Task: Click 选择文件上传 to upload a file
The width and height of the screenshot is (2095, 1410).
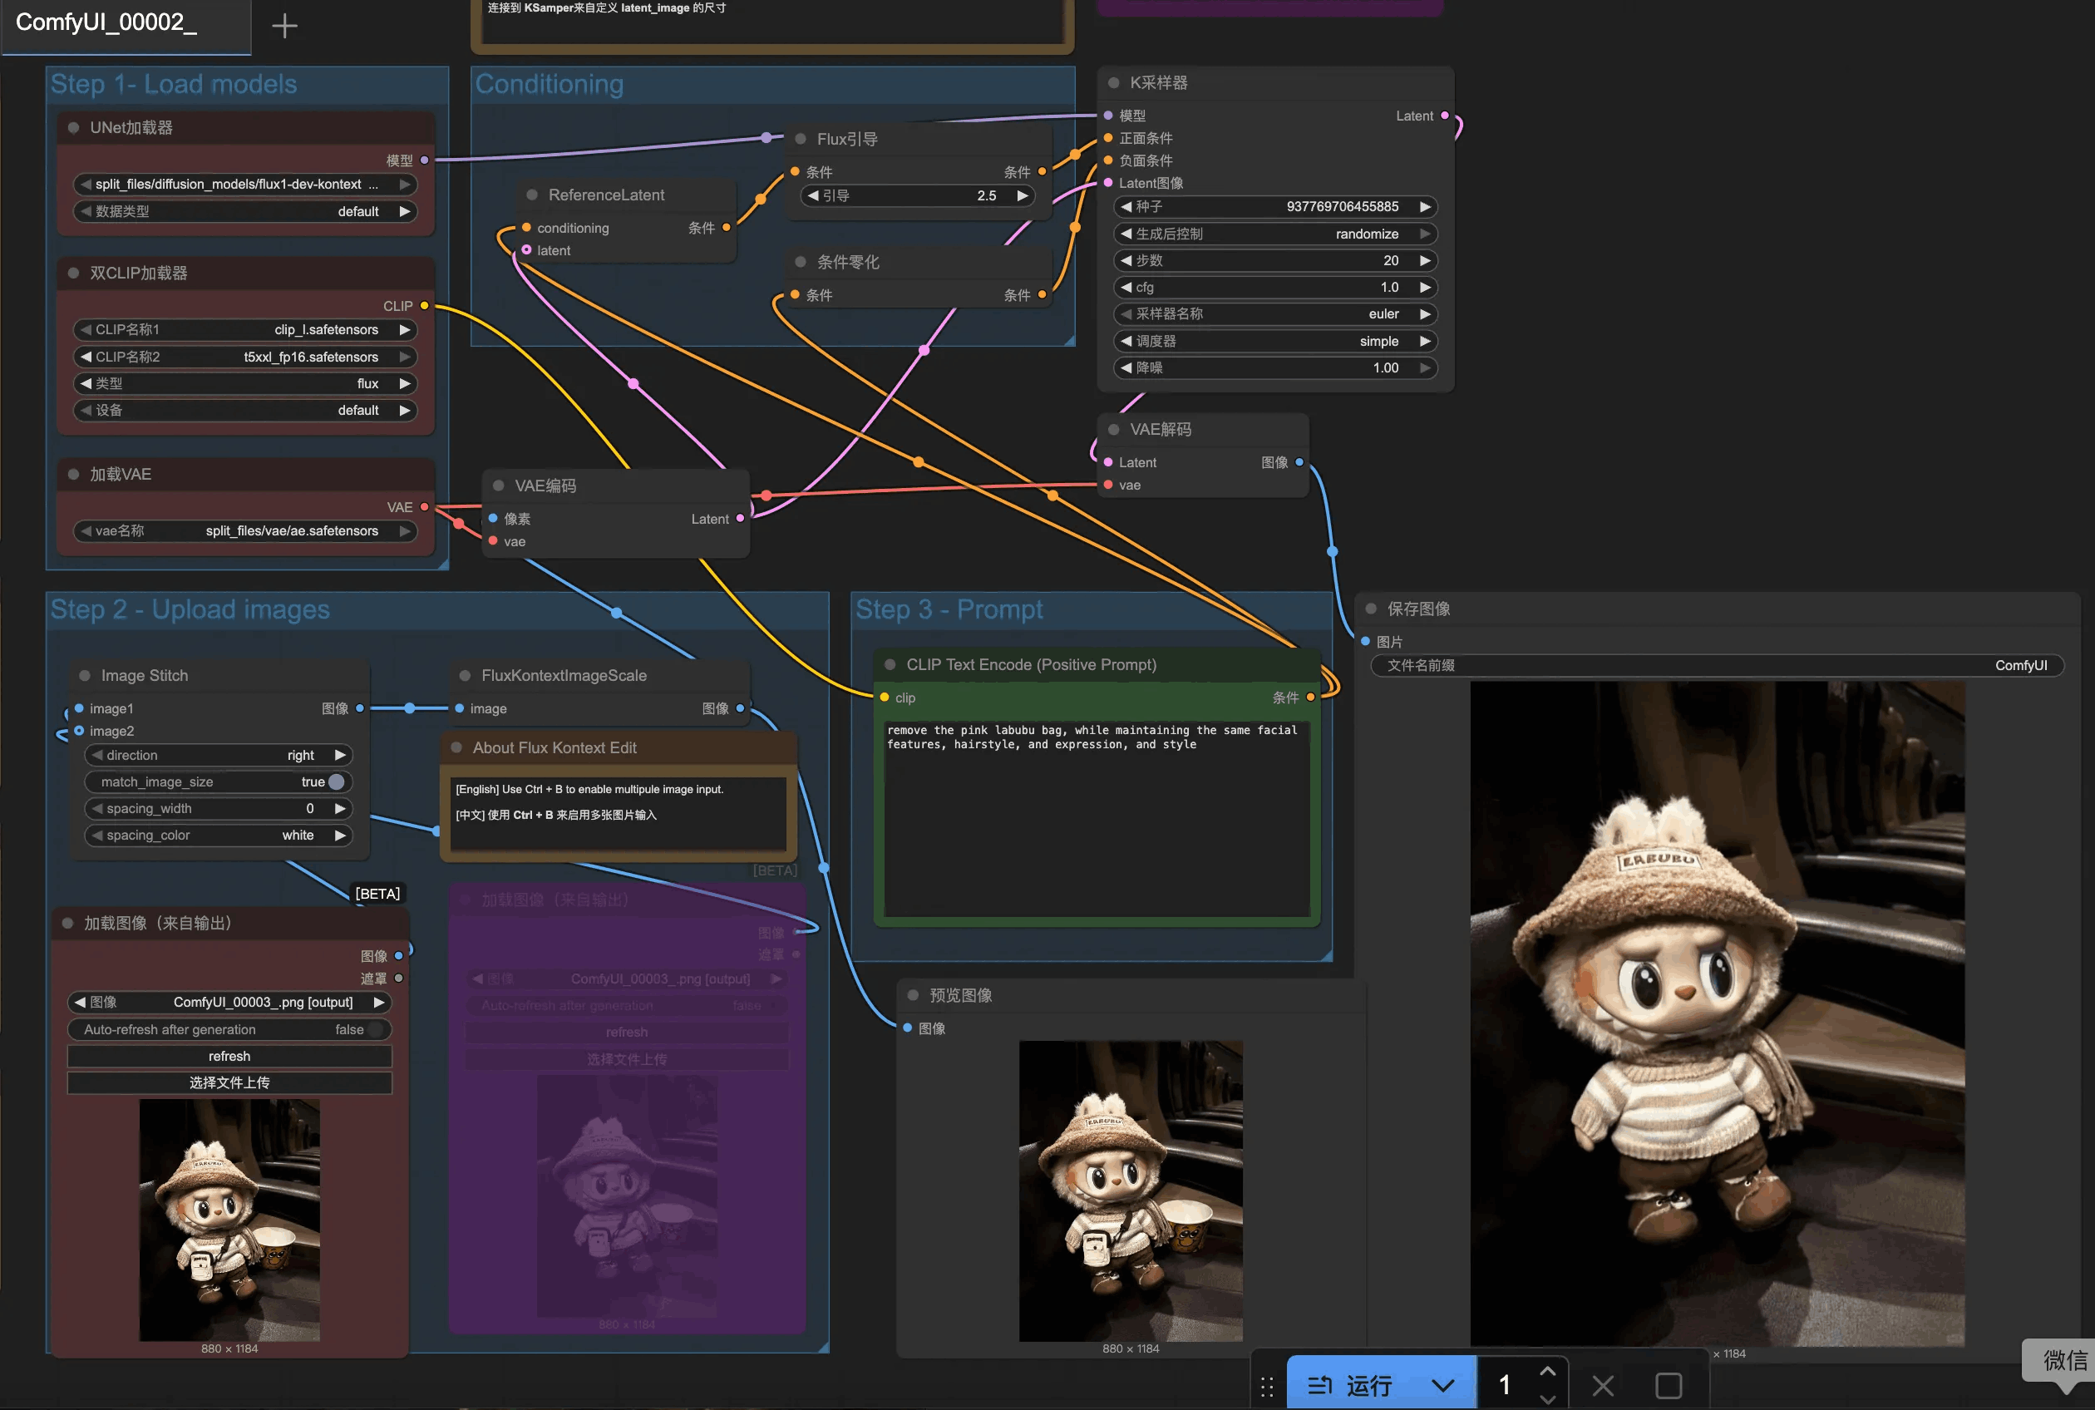Action: 229,1082
